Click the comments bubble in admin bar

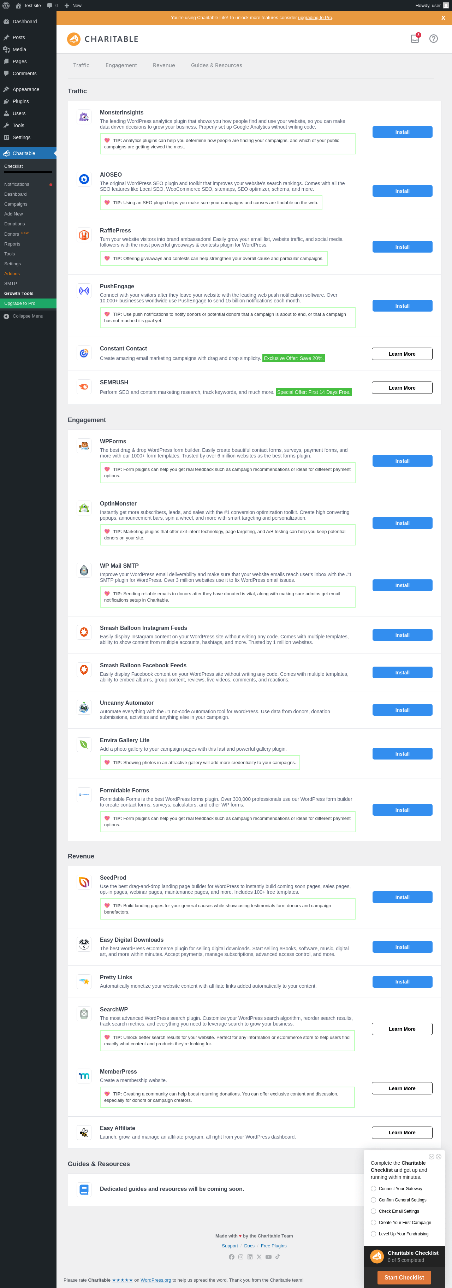click(49, 6)
